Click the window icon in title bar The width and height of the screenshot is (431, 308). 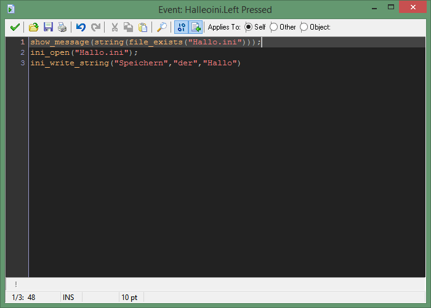click(11, 9)
